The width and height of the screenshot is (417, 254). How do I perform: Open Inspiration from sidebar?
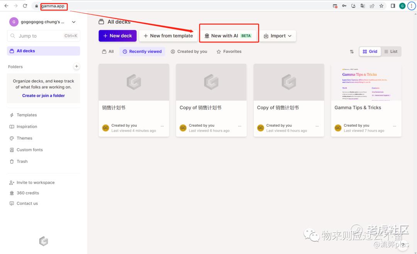pos(27,127)
